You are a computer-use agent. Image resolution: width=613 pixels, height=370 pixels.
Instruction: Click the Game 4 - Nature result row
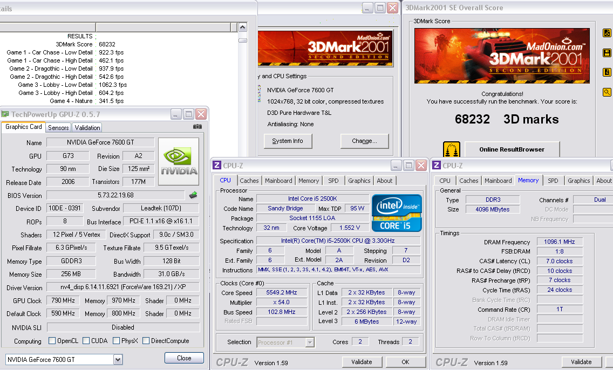(87, 101)
